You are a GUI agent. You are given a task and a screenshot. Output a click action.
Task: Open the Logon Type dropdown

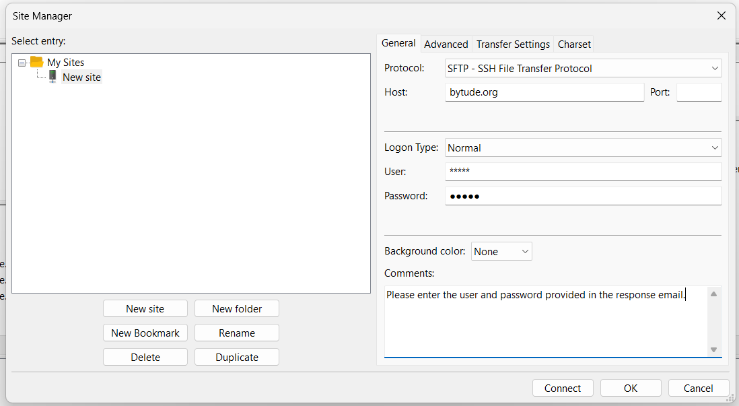point(583,147)
